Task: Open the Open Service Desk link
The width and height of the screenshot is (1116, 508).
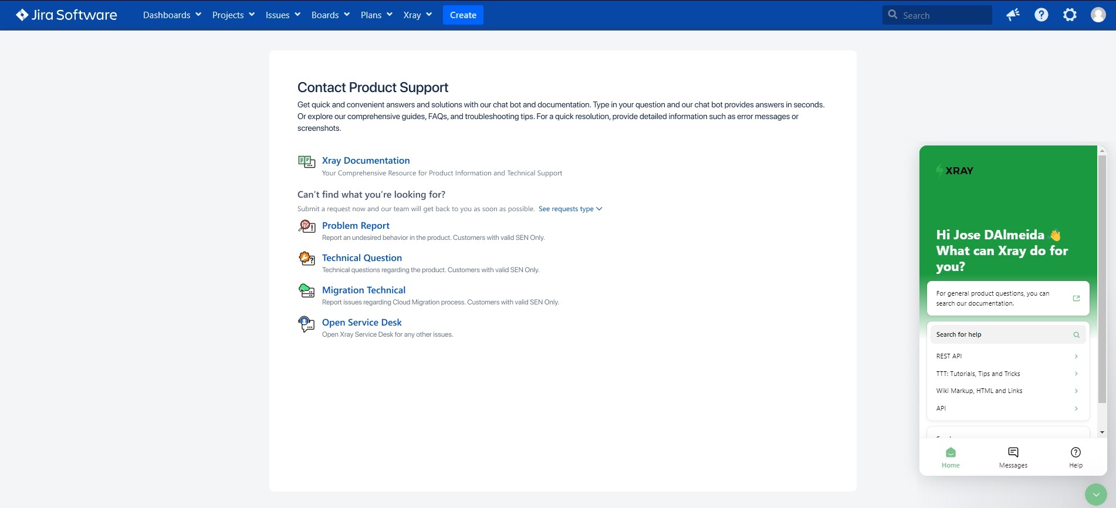Action: pos(362,322)
